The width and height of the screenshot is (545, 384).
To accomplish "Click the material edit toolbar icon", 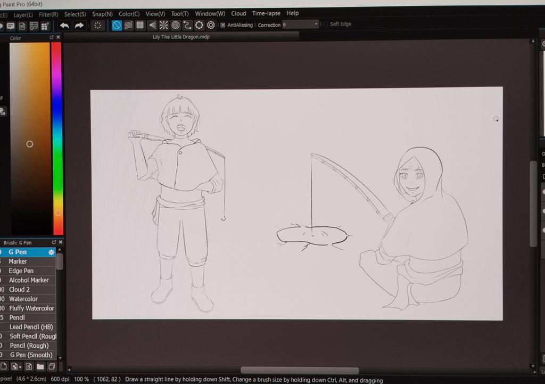I will point(45,26).
